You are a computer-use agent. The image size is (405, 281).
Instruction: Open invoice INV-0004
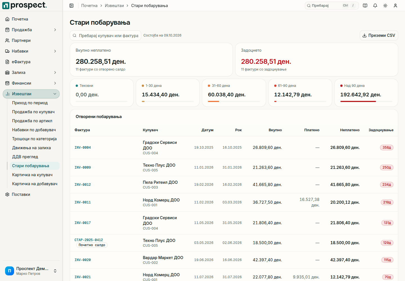(83, 148)
